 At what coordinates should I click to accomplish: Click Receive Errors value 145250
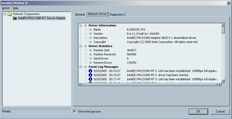pos(131,63)
